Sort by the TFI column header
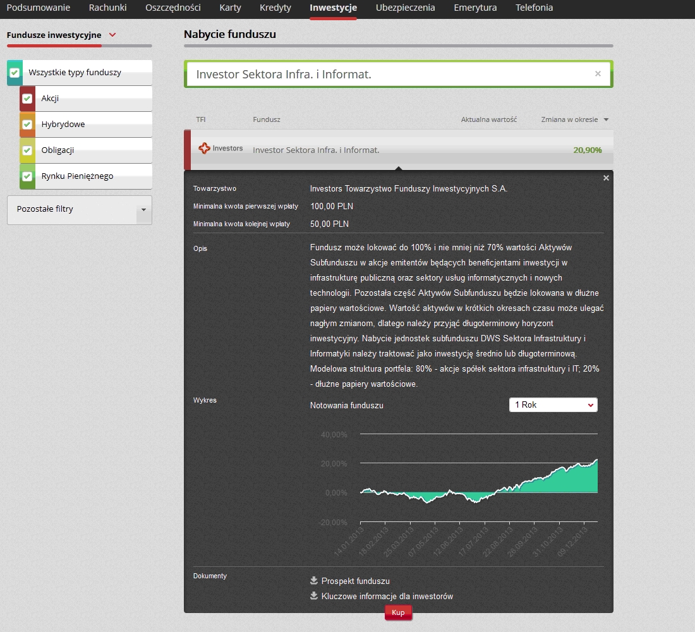 pos(201,119)
